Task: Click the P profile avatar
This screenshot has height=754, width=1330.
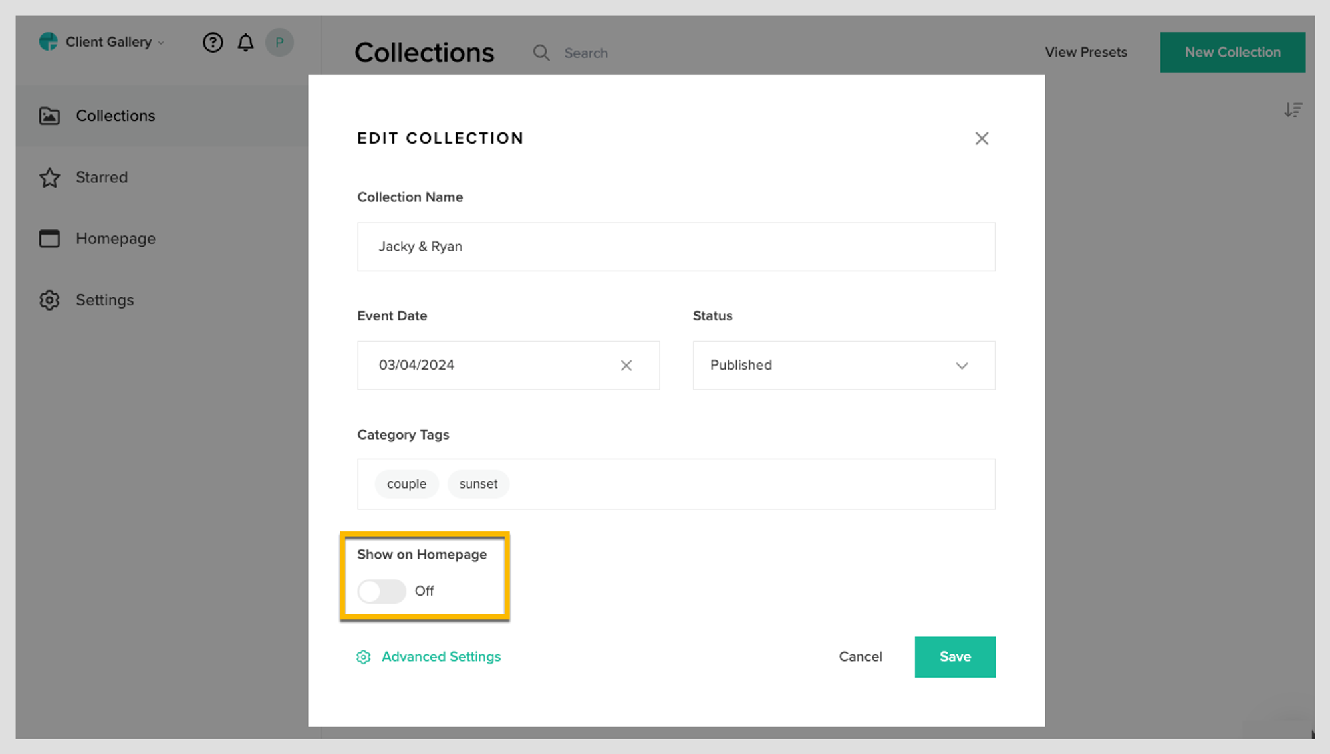Action: pos(279,43)
